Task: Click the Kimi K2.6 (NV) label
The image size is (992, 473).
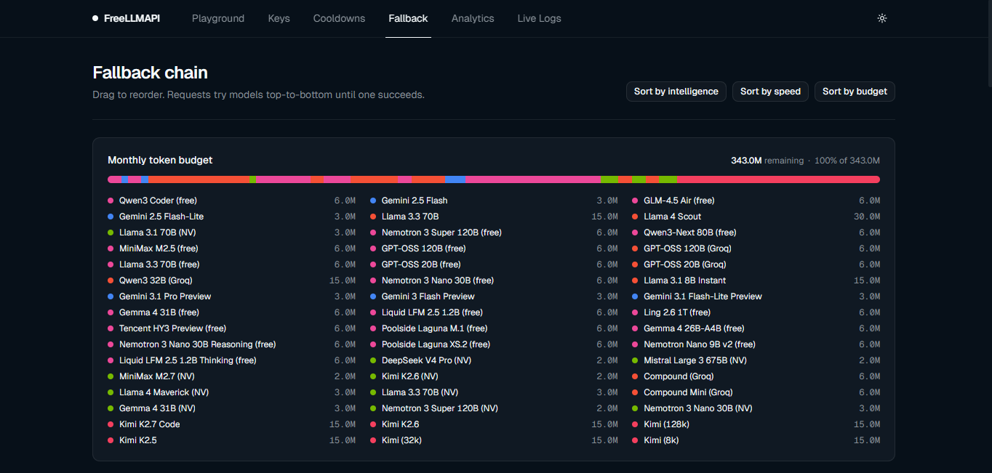Action: click(410, 376)
